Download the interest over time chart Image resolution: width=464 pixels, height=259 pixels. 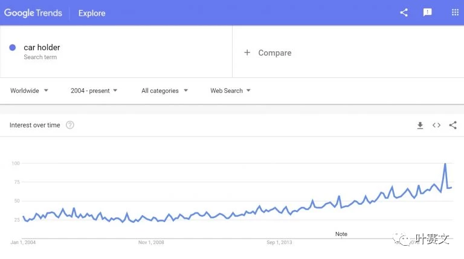tap(420, 126)
